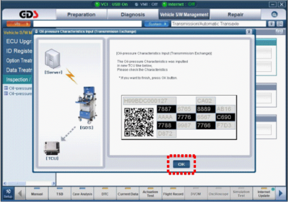Click the Setup wrench icon
Viewport: 288px width, 202px height.
pos(8,193)
